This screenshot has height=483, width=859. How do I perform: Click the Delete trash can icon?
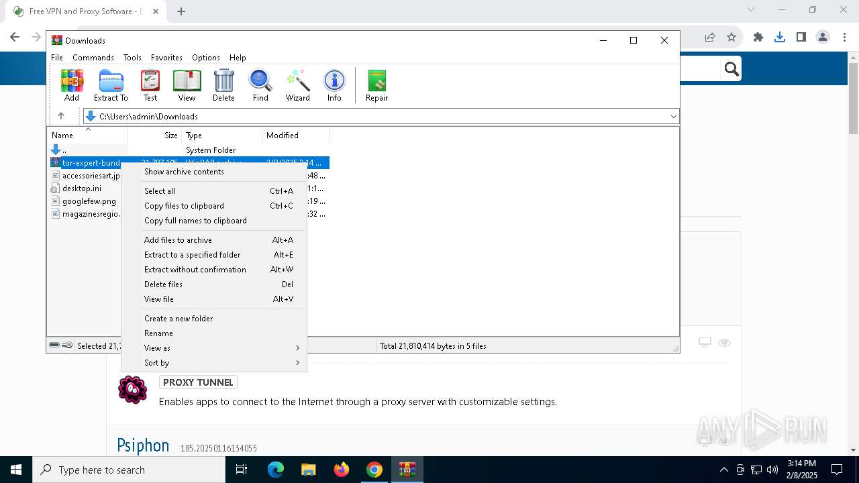click(223, 85)
